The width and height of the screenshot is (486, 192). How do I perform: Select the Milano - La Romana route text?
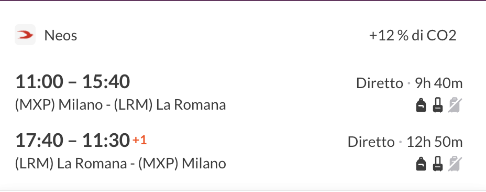[120, 105]
